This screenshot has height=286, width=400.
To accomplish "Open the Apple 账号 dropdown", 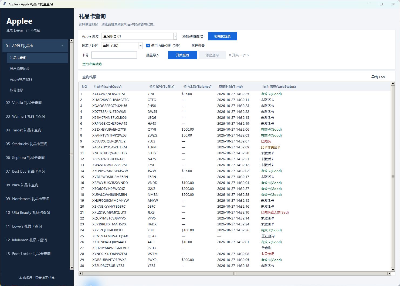I will (x=175, y=36).
